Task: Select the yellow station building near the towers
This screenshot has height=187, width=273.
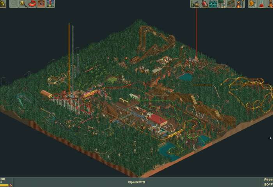Action: 90,93
